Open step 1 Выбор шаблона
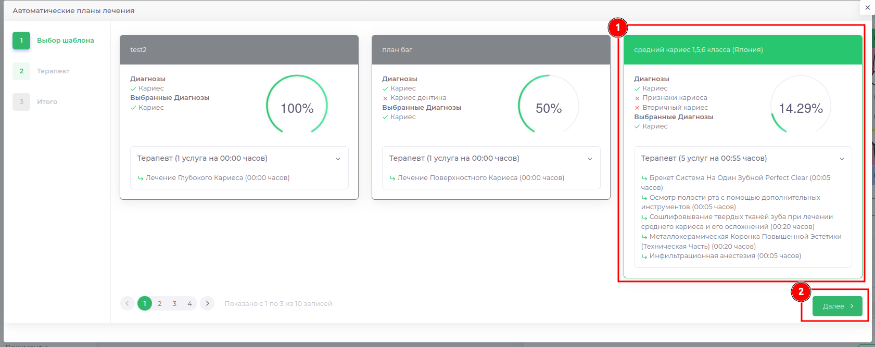The image size is (875, 347). click(x=65, y=41)
